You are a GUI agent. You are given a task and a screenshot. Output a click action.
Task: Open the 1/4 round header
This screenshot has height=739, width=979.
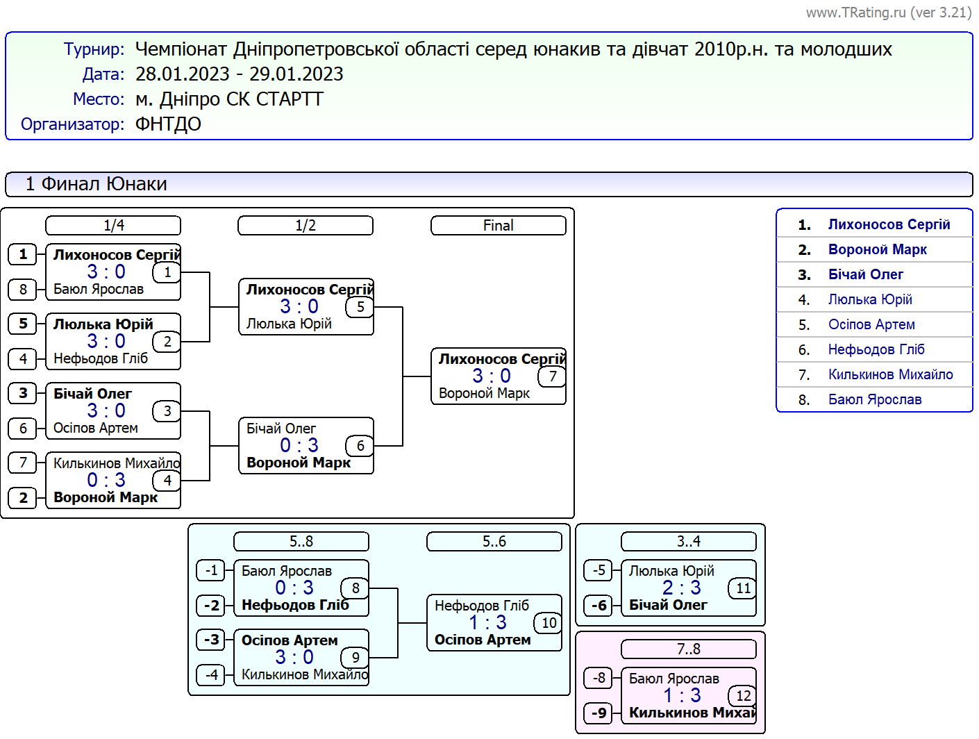point(113,226)
